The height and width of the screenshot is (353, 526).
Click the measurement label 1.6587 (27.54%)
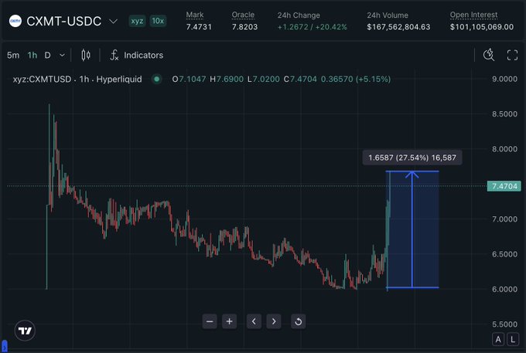click(412, 158)
